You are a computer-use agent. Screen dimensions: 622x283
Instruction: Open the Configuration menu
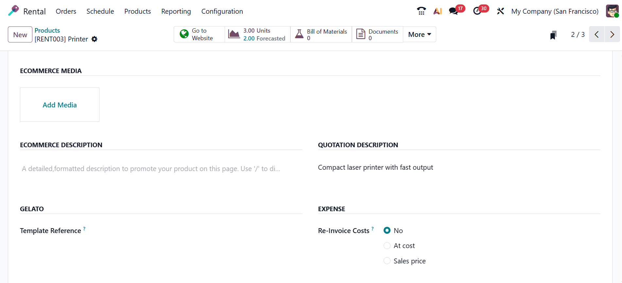coord(222,11)
